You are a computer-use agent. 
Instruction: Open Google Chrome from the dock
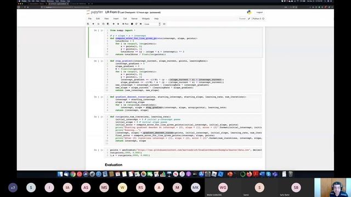coord(73,174)
